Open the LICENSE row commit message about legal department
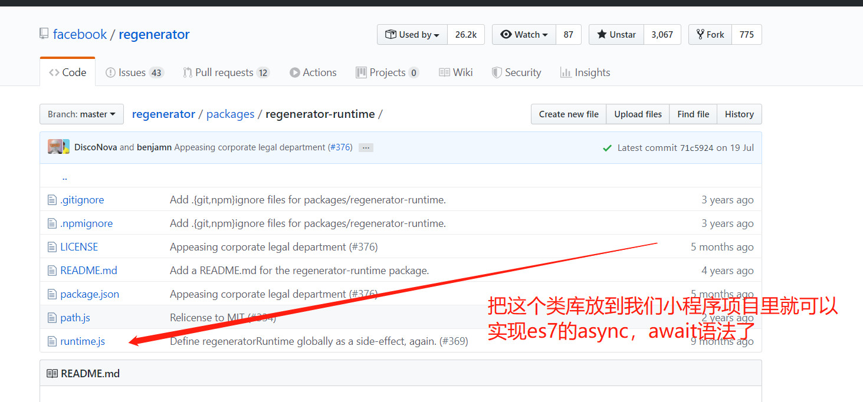 (x=274, y=247)
